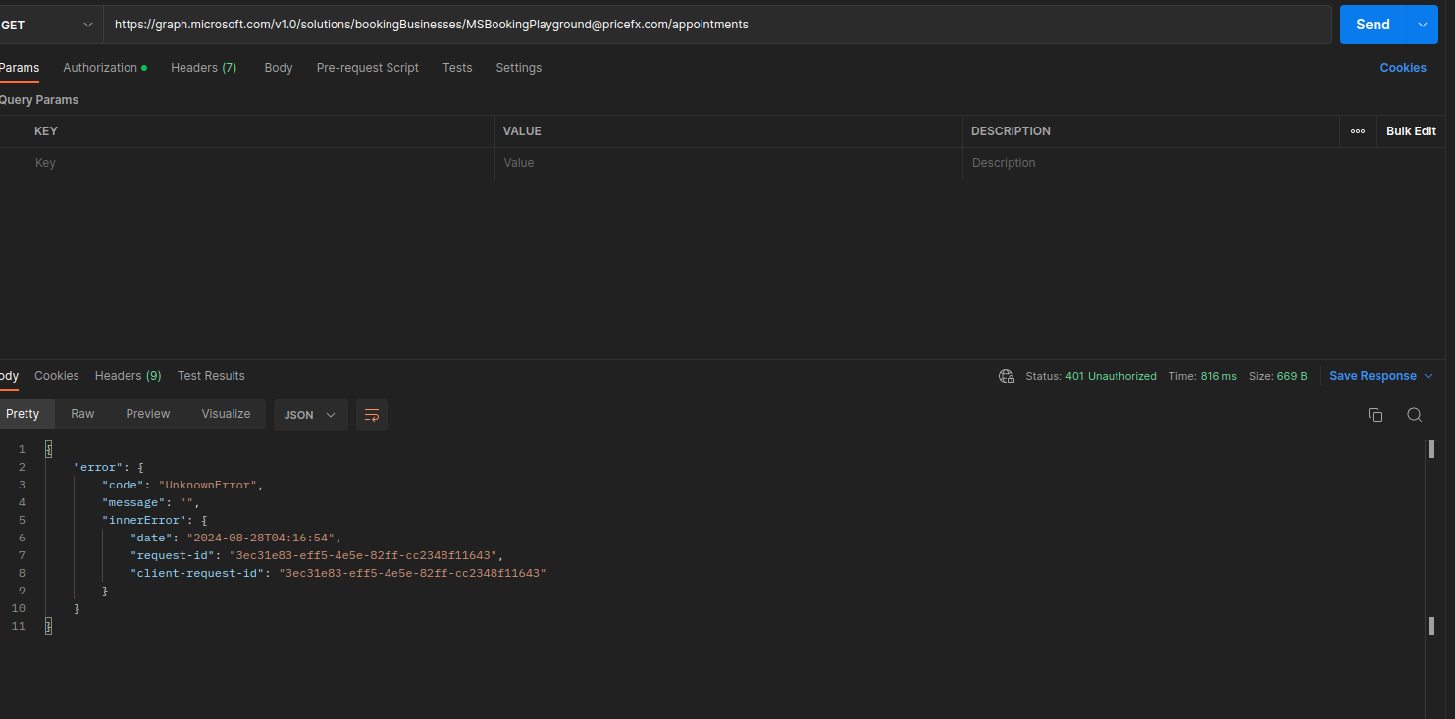
Task: Click the Bulk Edit button
Action: coord(1411,131)
